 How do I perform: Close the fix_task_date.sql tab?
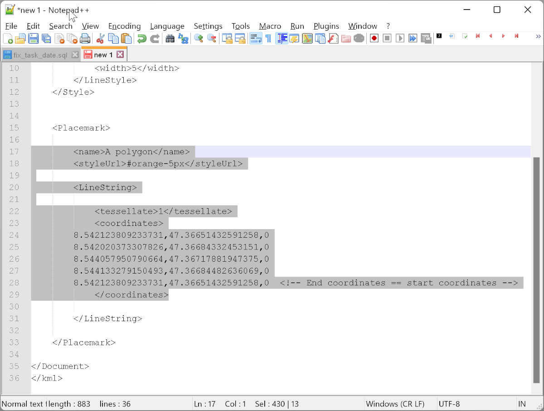click(75, 55)
